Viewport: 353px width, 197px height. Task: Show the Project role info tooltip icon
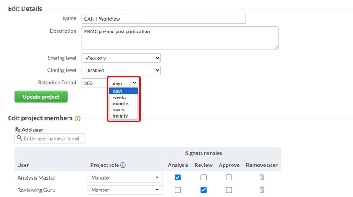123,166
